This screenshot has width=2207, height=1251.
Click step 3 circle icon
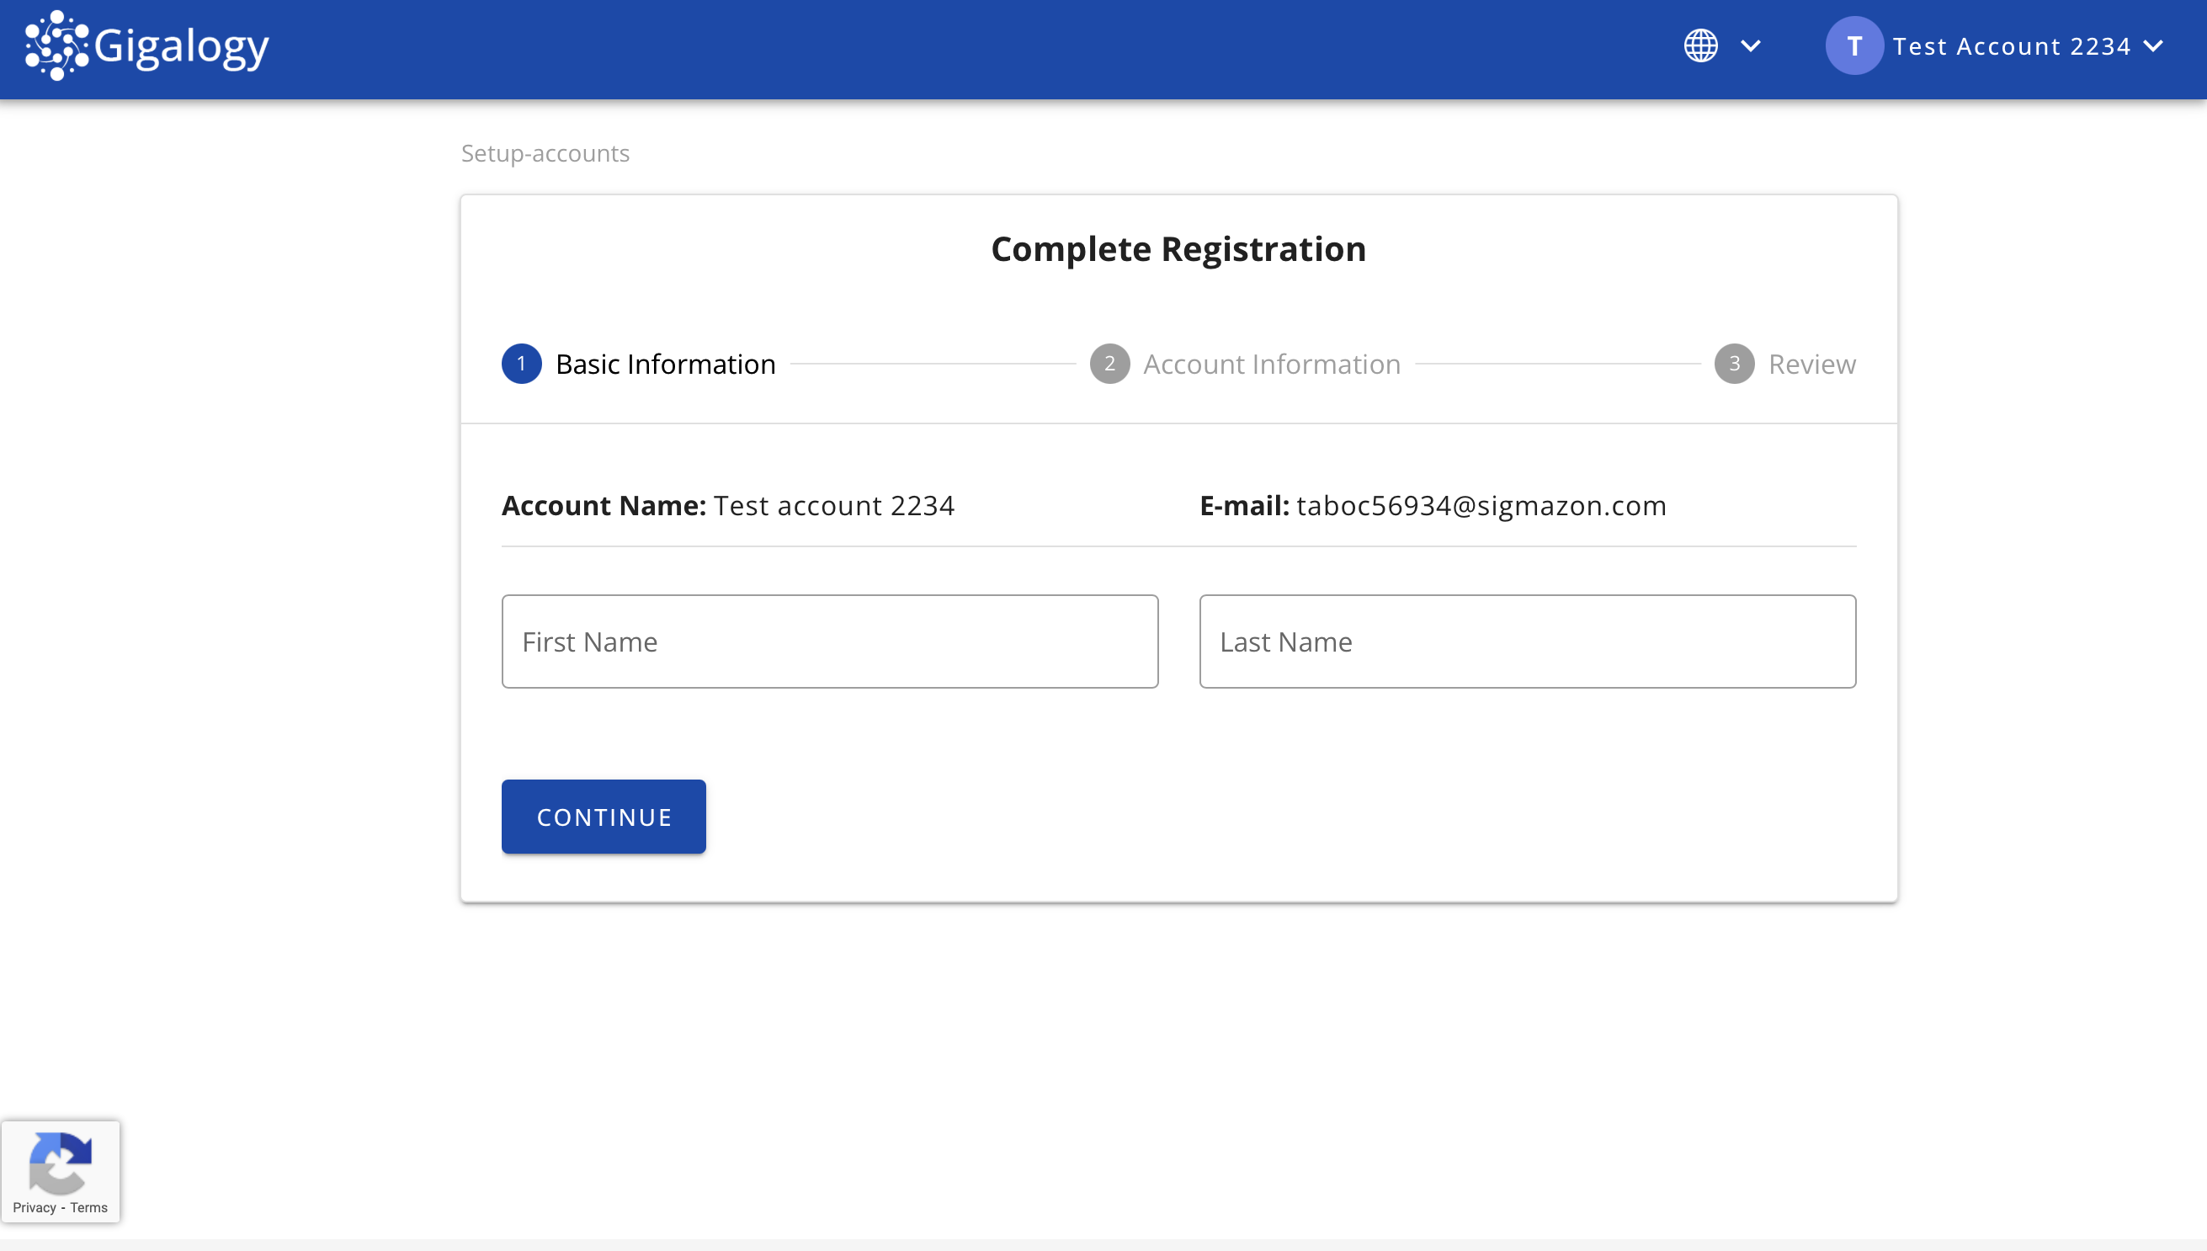(x=1734, y=364)
